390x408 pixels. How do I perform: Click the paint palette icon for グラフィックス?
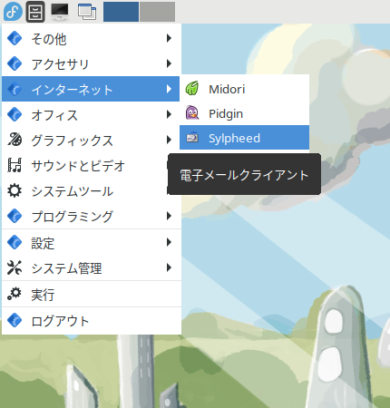click(x=15, y=140)
